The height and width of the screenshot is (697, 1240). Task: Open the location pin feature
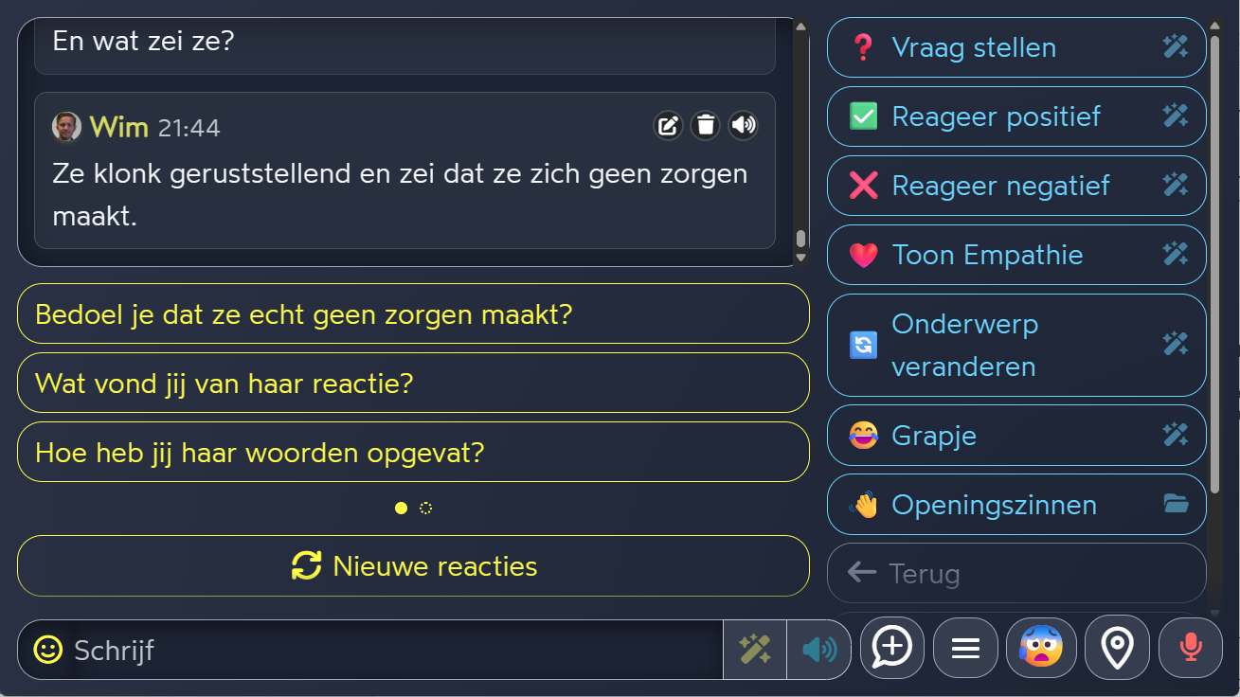click(1117, 648)
